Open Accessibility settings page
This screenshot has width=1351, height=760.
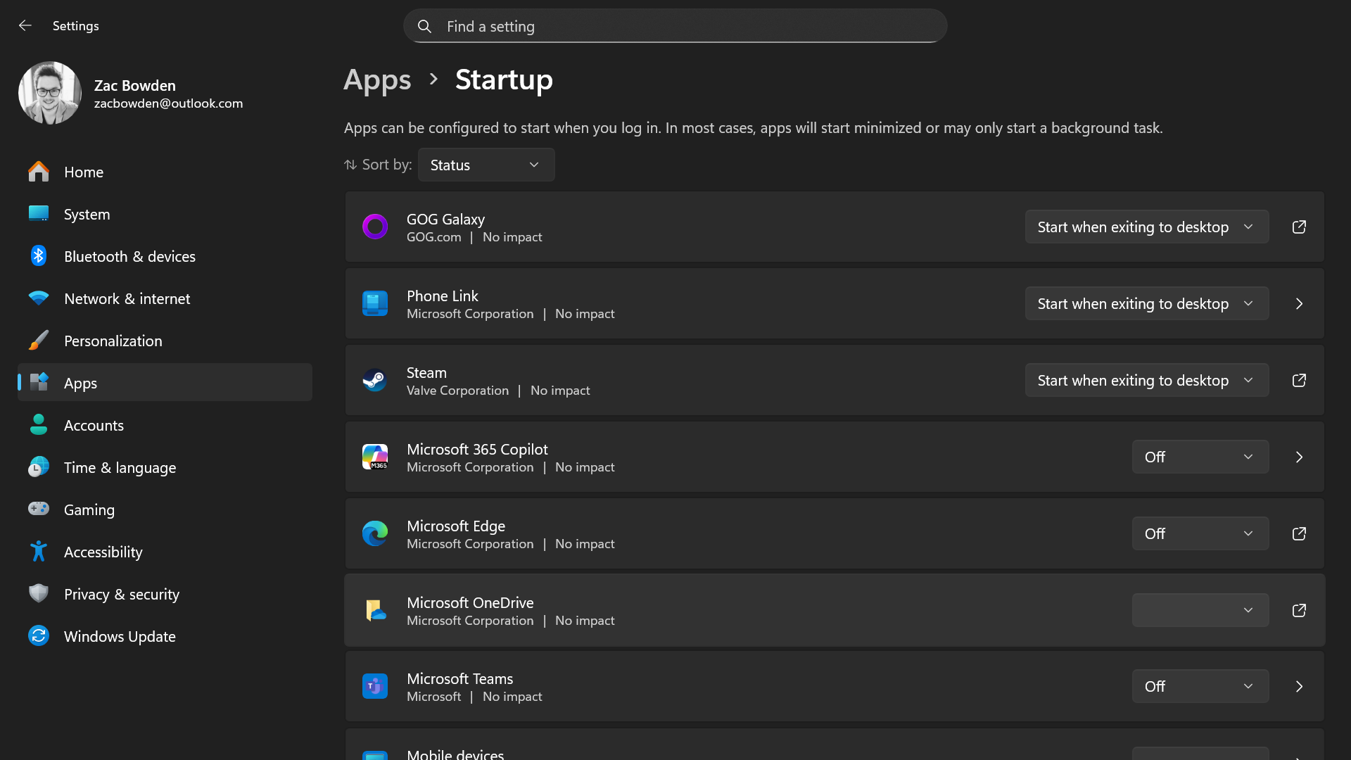pyautogui.click(x=165, y=552)
